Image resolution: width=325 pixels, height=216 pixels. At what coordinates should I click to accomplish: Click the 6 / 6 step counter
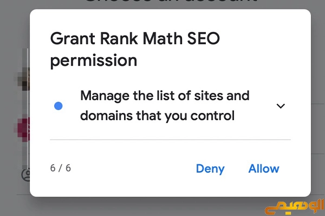coord(61,168)
